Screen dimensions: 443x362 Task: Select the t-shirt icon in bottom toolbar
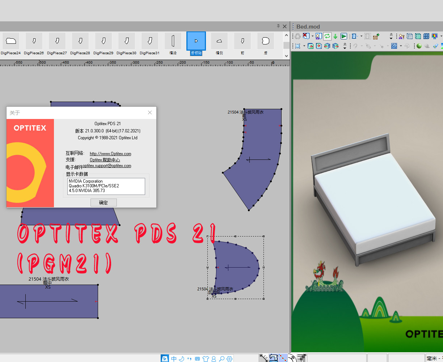pyautogui.click(x=206, y=358)
